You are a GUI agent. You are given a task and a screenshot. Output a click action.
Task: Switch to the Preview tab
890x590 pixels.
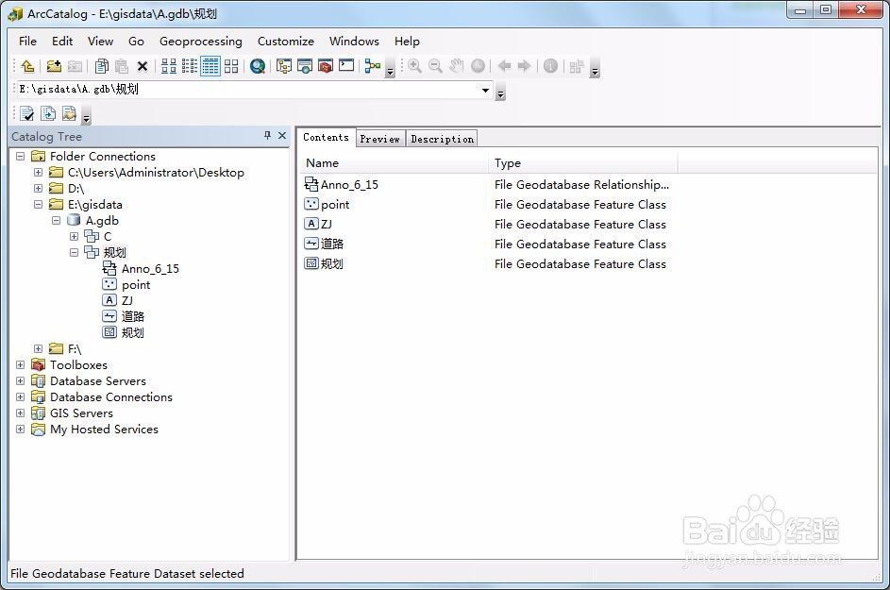click(x=379, y=139)
